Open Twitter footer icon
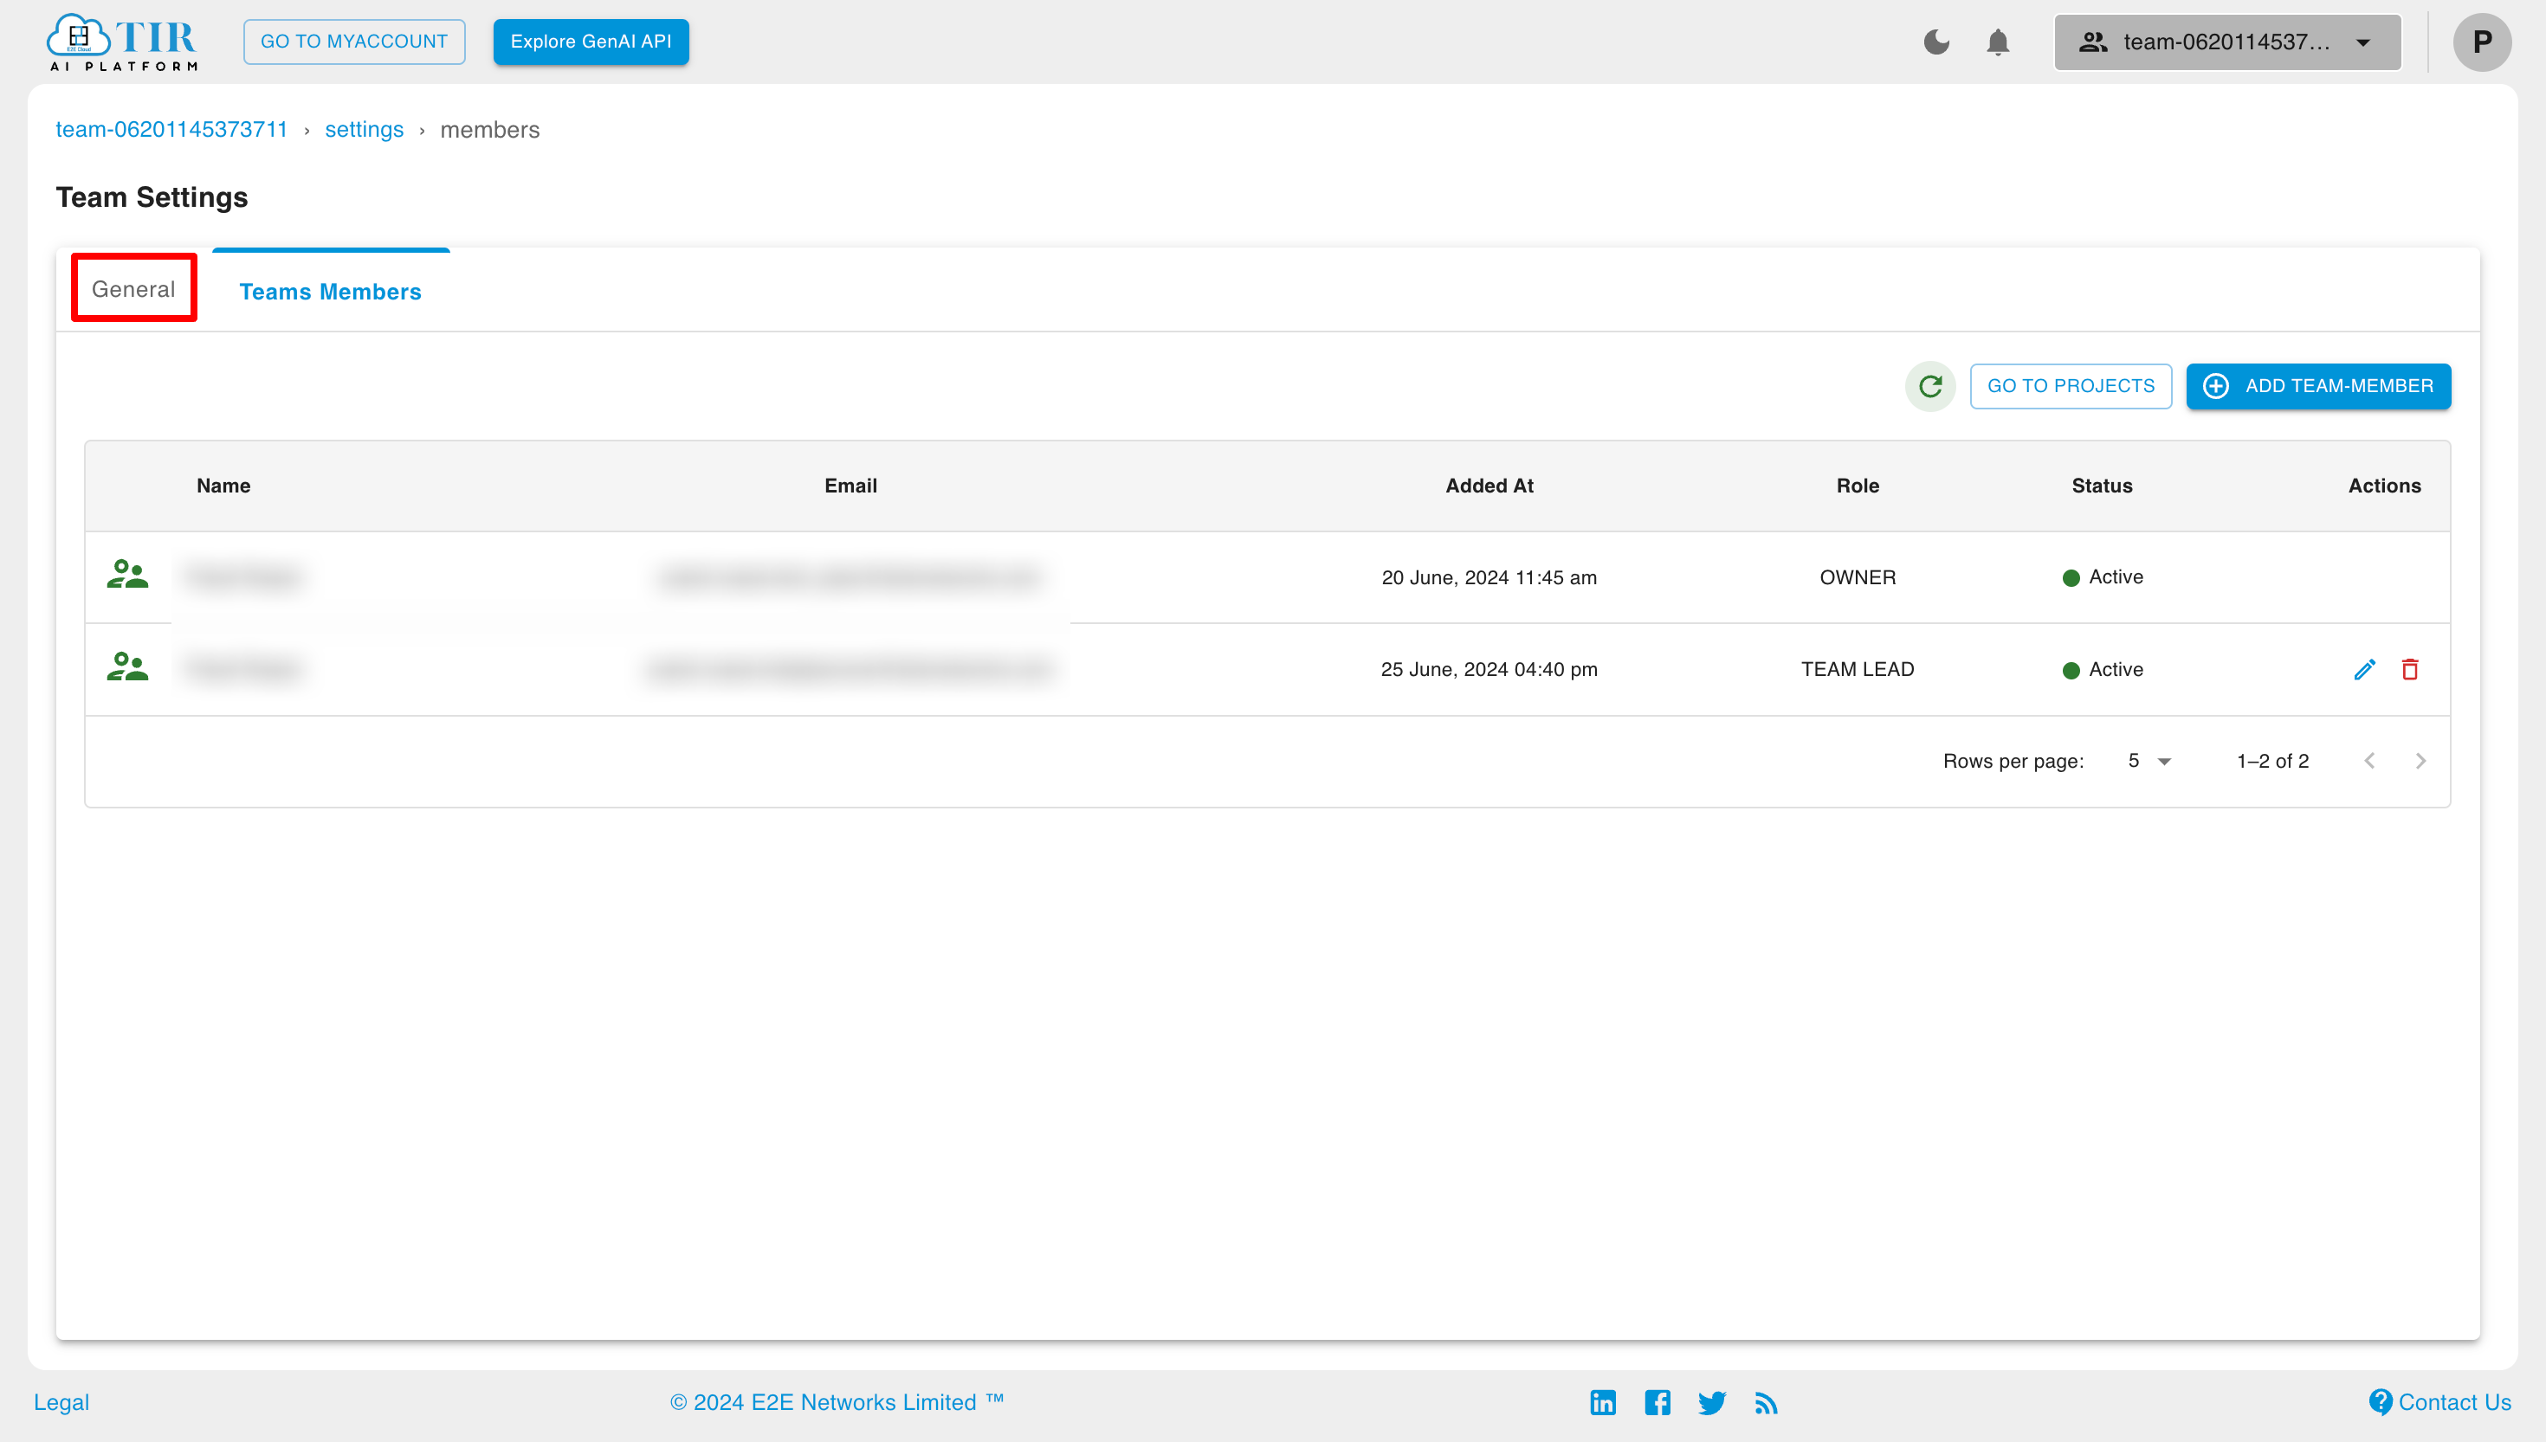The image size is (2546, 1442). 1712,1402
